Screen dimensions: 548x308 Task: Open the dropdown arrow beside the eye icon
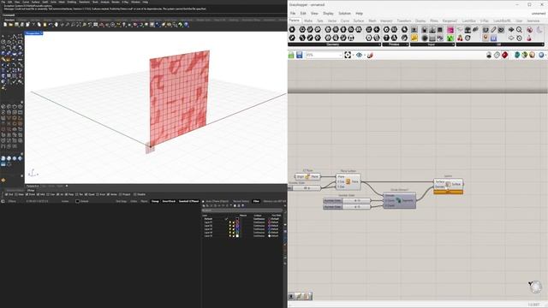click(364, 55)
